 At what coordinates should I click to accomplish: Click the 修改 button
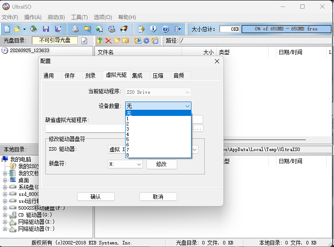pos(162,164)
